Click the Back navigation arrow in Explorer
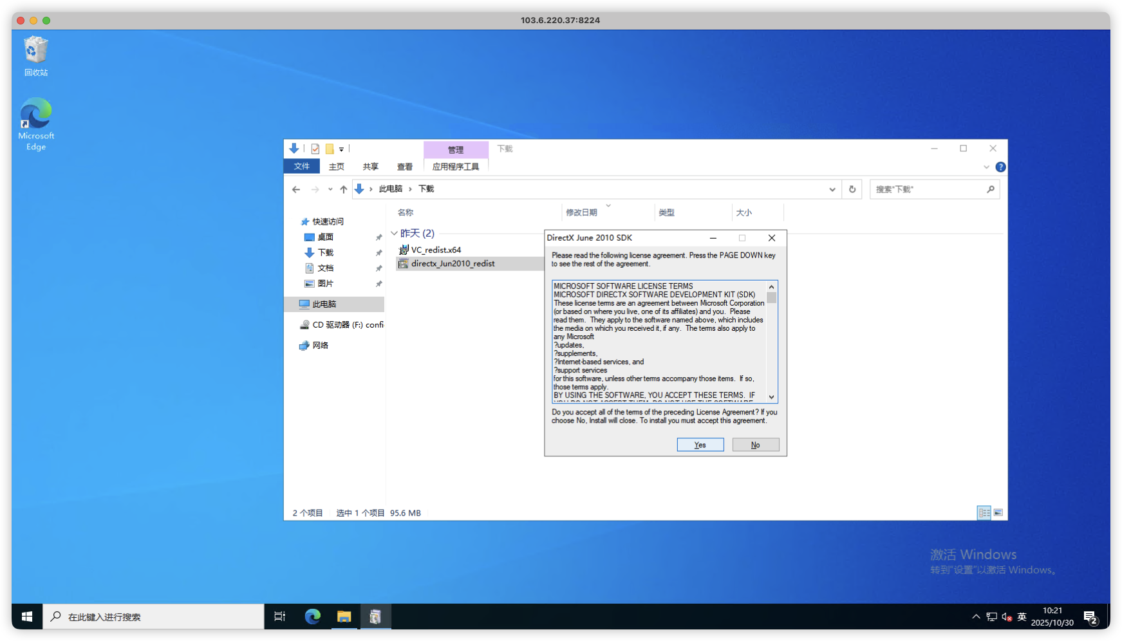Screen dimensions: 1122x641 pyautogui.click(x=296, y=189)
